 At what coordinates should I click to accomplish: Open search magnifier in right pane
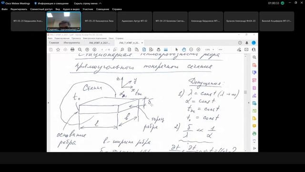254,57
